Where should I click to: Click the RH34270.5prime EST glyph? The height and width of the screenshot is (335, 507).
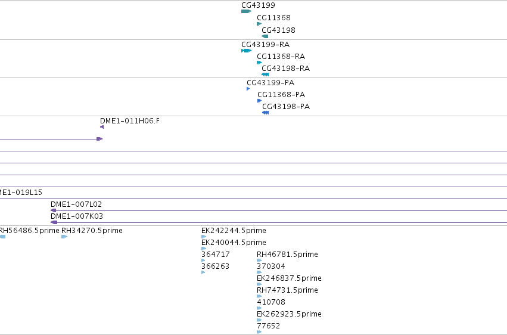(64, 237)
